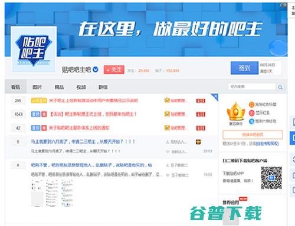This screenshot has width=295, height=226.
Task: Open the 贴吧吧主吧 forum name link
Action: pos(76,69)
